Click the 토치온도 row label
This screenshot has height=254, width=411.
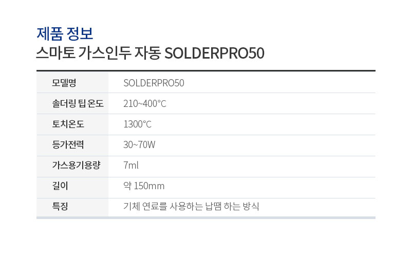click(x=68, y=124)
